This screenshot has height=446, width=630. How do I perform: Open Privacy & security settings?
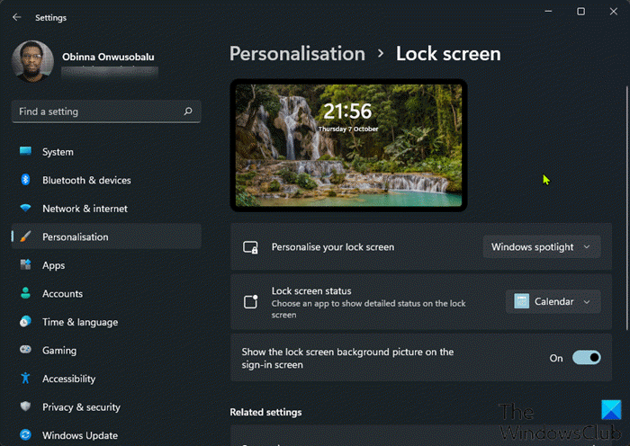(106, 406)
